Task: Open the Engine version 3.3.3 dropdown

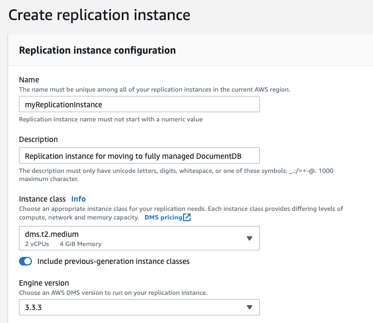Action: 139,307
